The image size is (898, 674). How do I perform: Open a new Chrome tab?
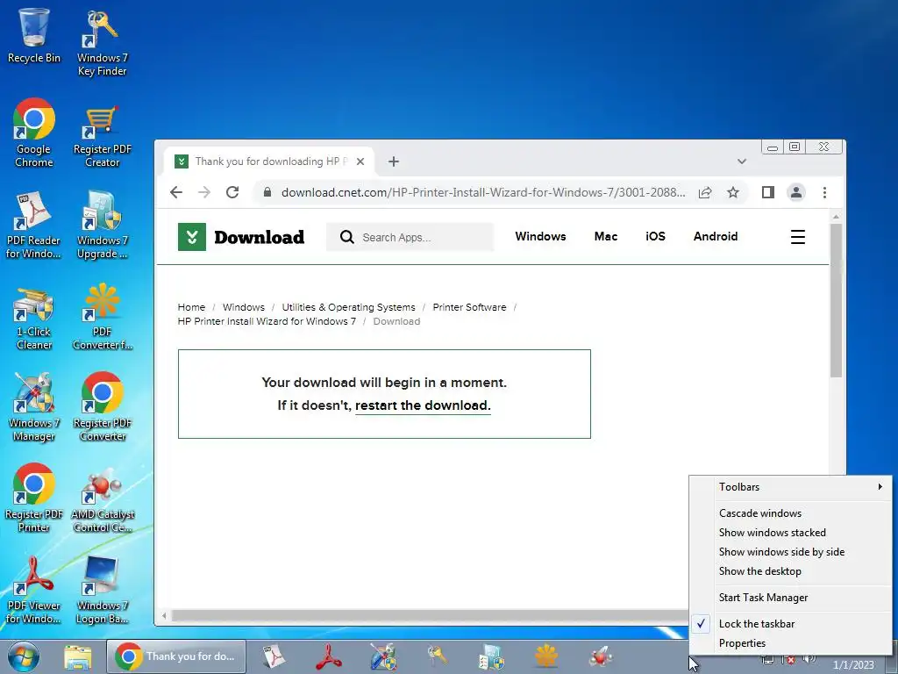click(x=394, y=161)
